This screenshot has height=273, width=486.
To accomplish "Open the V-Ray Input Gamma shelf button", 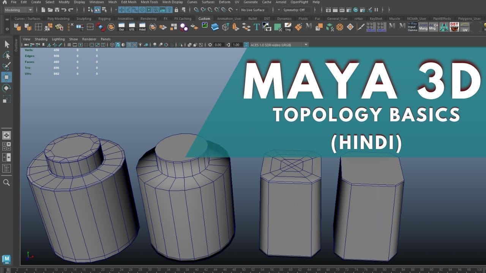I will [413, 27].
